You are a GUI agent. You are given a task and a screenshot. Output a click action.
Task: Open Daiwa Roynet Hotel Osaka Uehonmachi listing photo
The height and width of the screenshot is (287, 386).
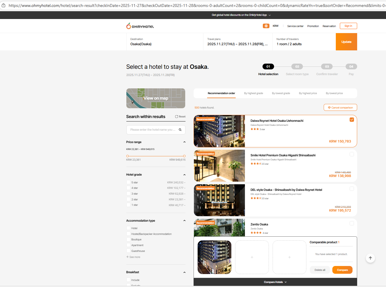pos(220,131)
